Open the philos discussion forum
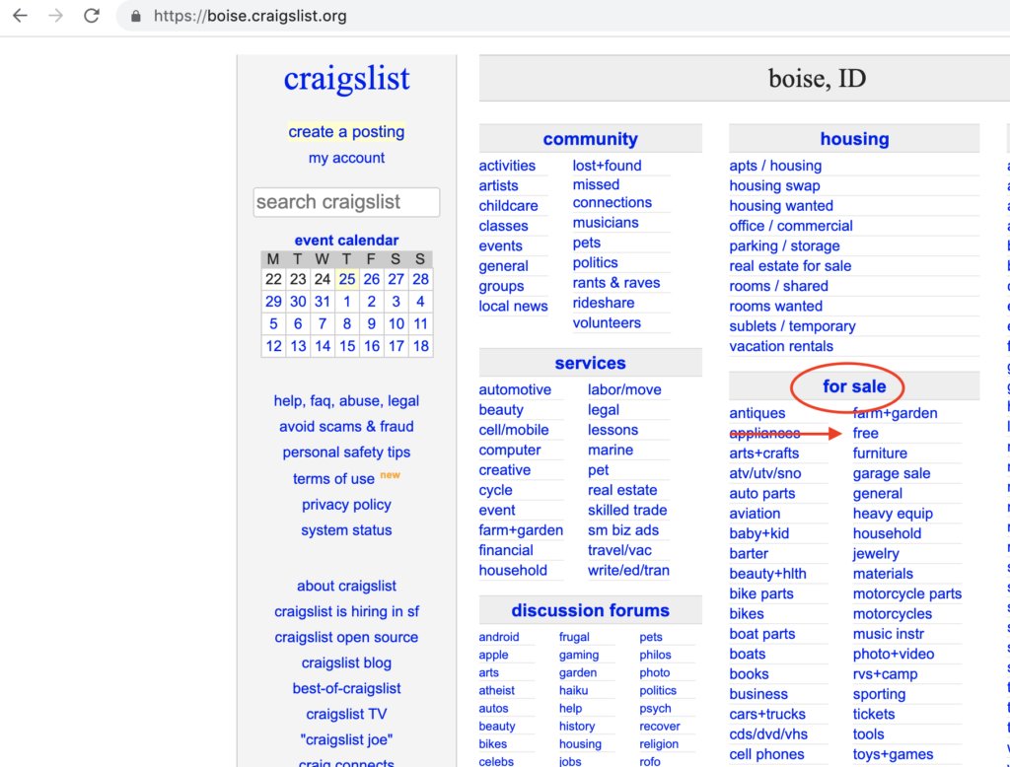The width and height of the screenshot is (1010, 767). pyautogui.click(x=655, y=655)
